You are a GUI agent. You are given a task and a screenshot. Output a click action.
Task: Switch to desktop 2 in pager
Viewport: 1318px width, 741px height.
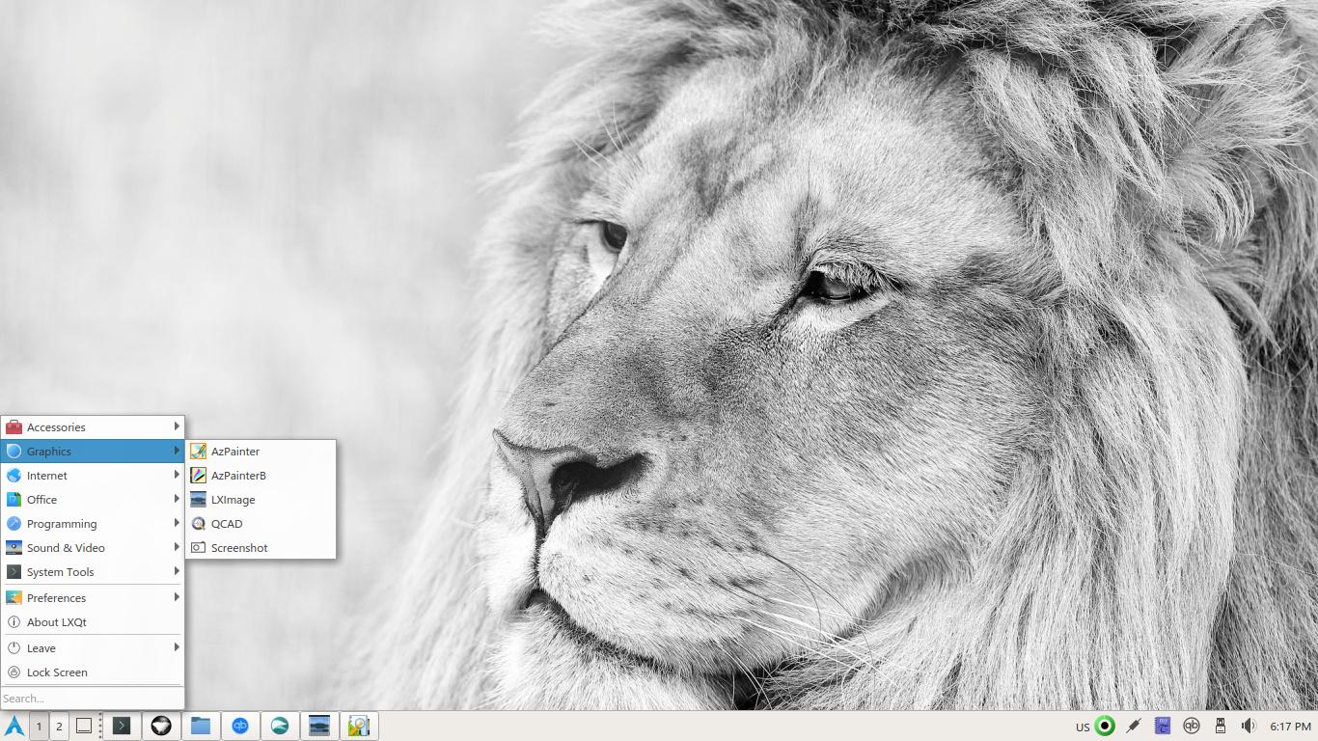coord(59,727)
